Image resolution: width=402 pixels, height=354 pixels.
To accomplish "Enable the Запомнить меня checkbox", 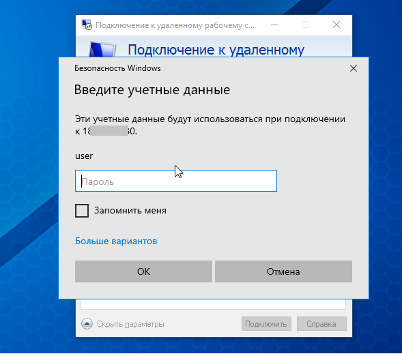I will click(x=82, y=211).
